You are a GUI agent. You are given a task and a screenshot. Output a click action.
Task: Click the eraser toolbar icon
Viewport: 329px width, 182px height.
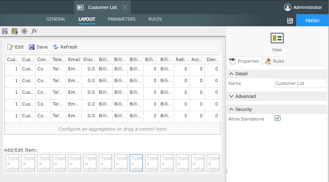15,31
